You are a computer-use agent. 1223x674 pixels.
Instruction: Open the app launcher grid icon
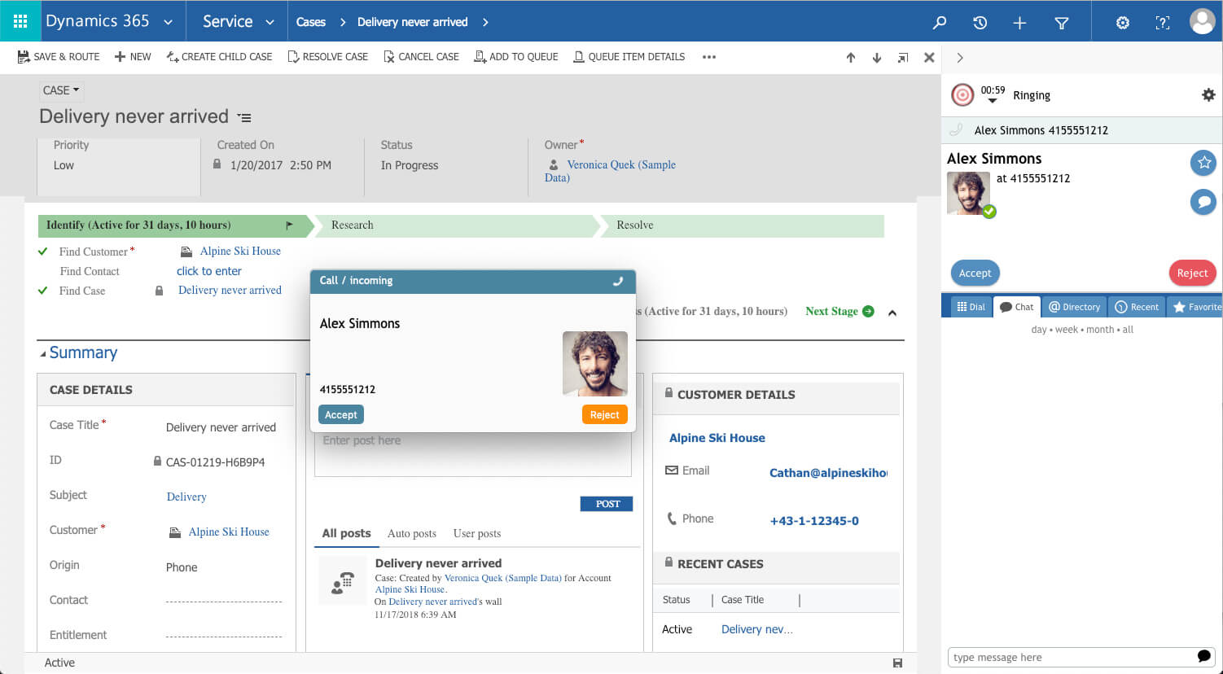[x=20, y=20]
